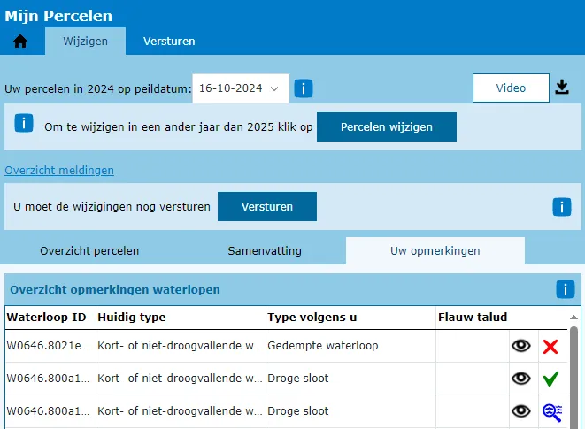This screenshot has width=585, height=429.
Task: Go to the home icon
Action: 20,41
